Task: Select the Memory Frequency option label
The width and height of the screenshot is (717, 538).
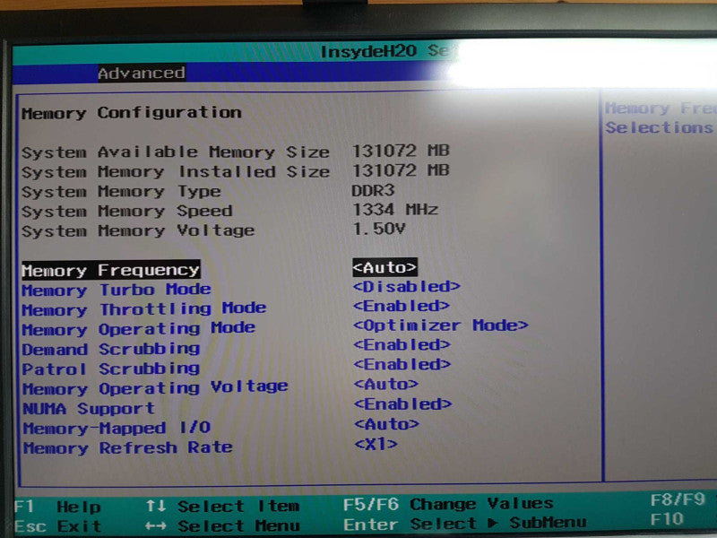Action: (110, 271)
